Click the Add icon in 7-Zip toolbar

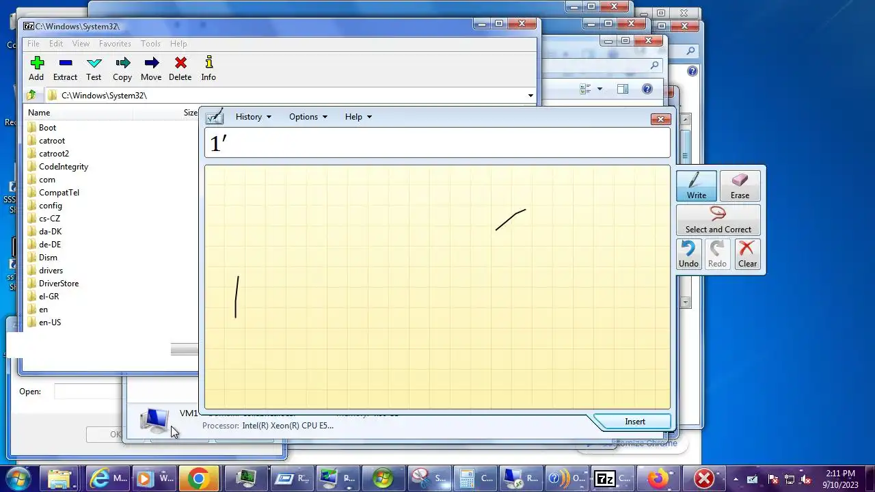[36, 64]
